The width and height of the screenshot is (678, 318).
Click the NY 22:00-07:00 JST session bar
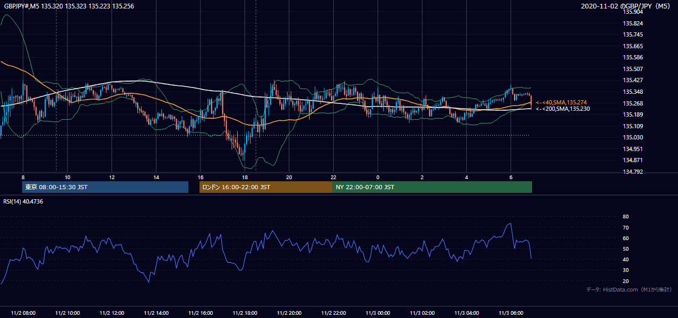coord(432,187)
